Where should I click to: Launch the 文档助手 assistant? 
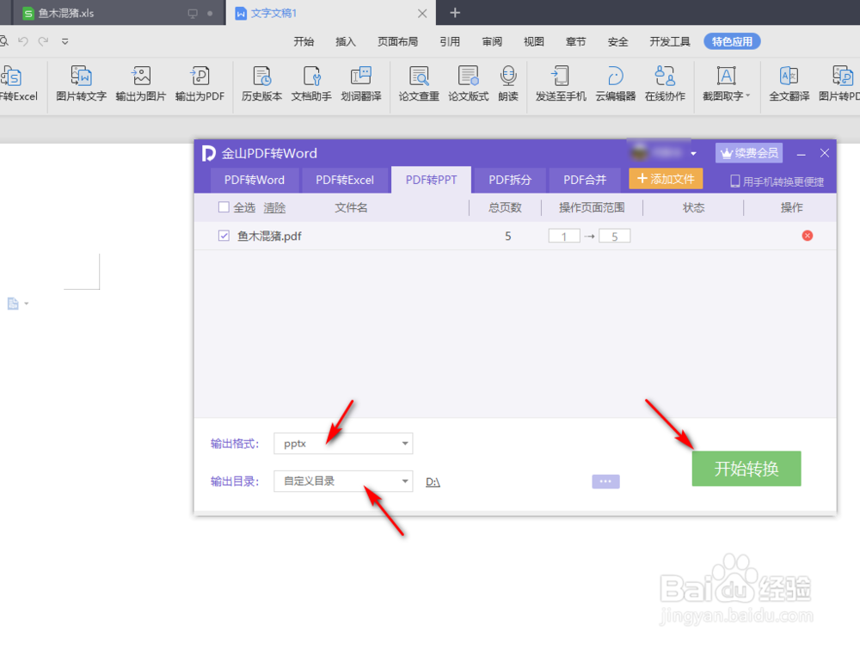pyautogui.click(x=311, y=83)
